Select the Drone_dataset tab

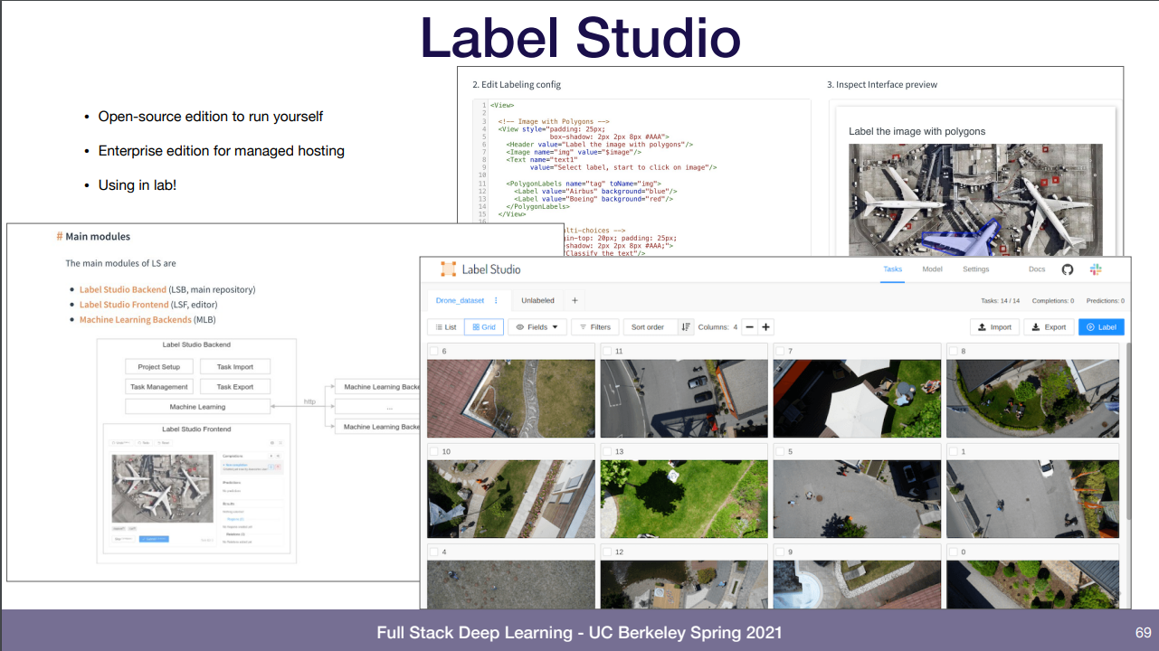460,300
